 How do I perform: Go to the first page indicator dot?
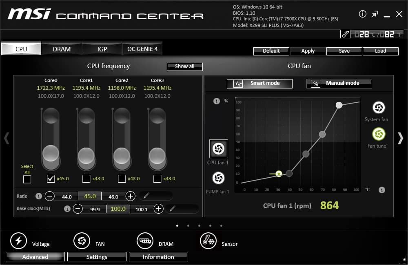(x=177, y=226)
